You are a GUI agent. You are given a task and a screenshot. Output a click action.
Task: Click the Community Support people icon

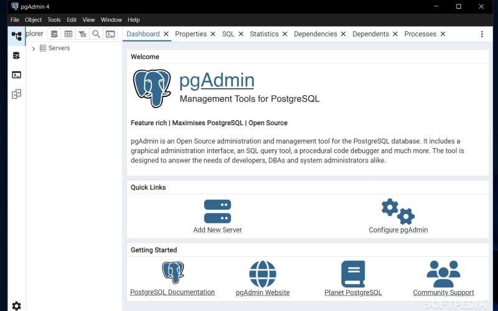[443, 274]
